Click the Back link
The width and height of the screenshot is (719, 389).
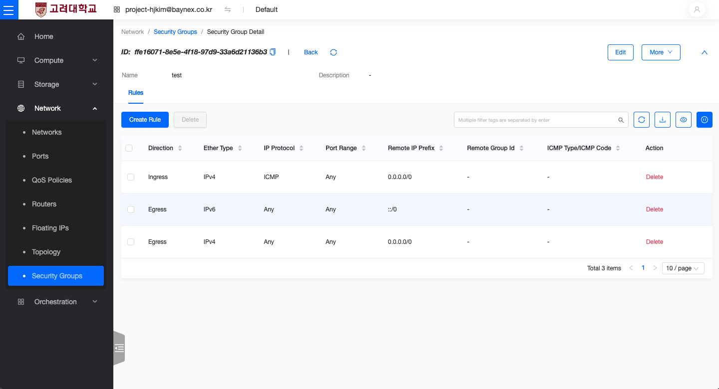[311, 52]
